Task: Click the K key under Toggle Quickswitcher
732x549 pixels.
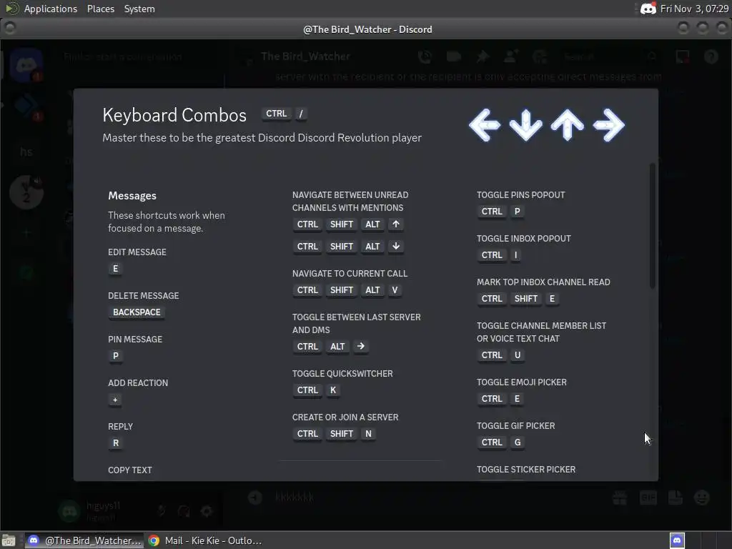Action: click(x=333, y=390)
